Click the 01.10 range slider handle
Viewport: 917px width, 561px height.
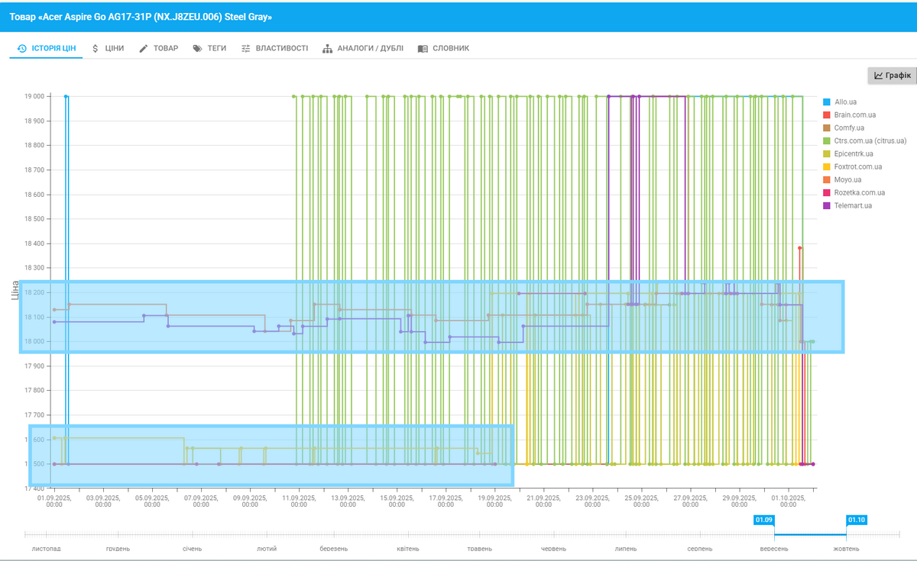pyautogui.click(x=856, y=520)
